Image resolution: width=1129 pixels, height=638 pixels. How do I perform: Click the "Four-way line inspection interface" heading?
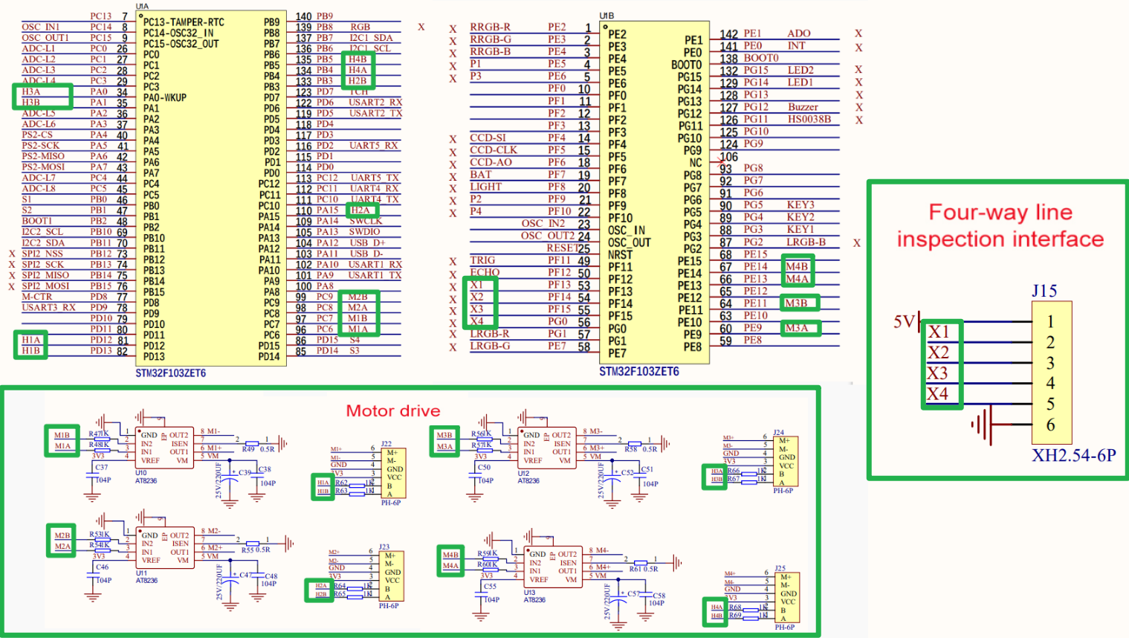(x=1000, y=226)
